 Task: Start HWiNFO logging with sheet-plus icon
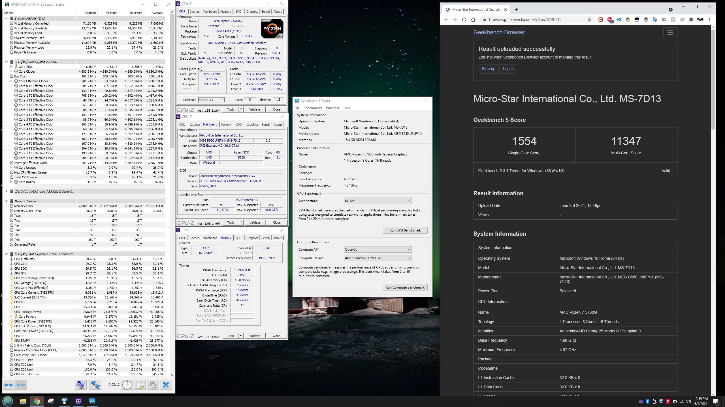coord(140,385)
